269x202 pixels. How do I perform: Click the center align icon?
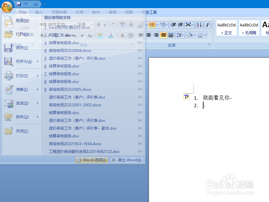pyautogui.click(x=149, y=35)
